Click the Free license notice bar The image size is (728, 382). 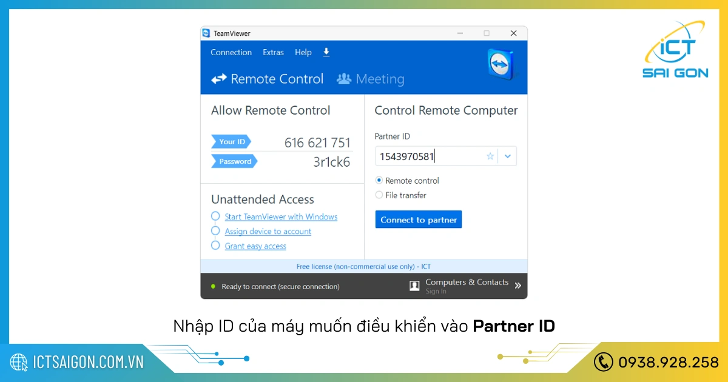tap(364, 266)
